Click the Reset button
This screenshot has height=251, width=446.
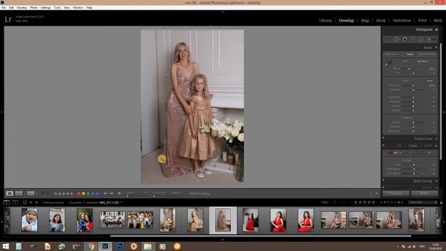[x=424, y=193]
